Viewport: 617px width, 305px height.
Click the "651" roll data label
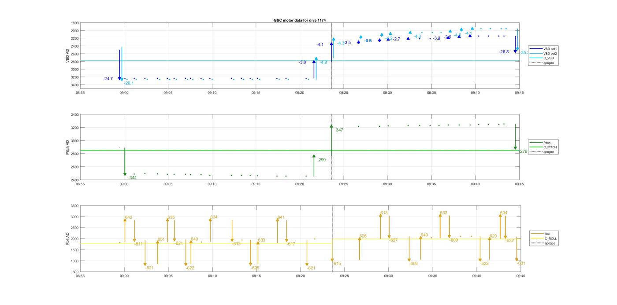[x=161, y=239]
